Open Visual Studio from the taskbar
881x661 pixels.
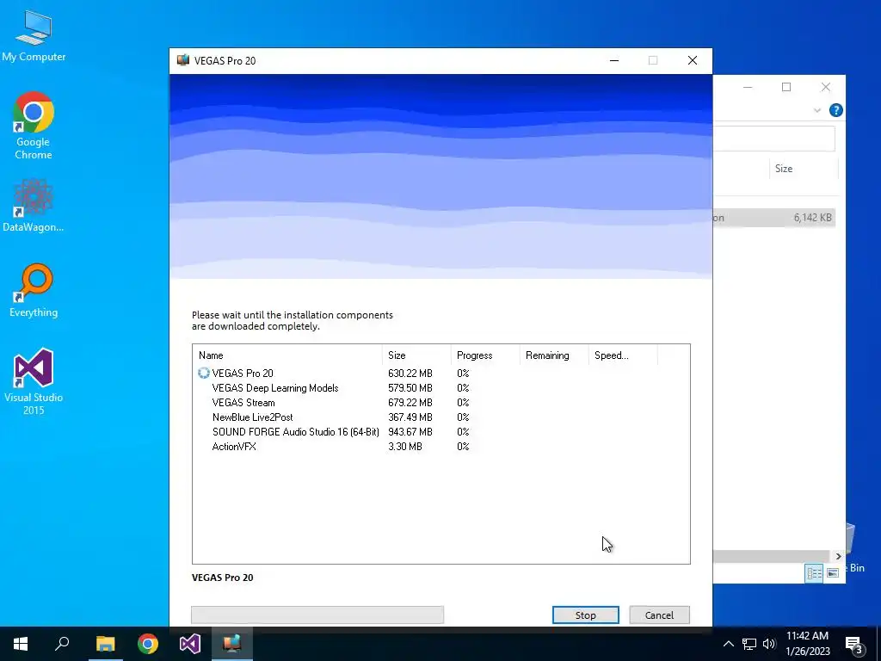point(190,644)
